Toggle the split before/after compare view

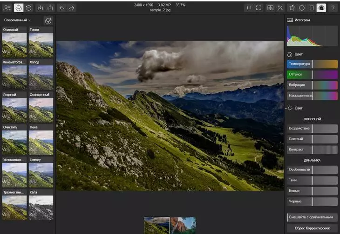270,8
